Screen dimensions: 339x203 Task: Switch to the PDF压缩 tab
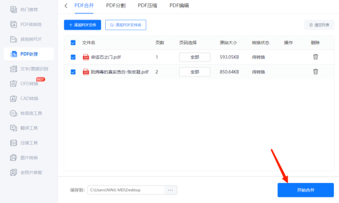click(x=147, y=6)
